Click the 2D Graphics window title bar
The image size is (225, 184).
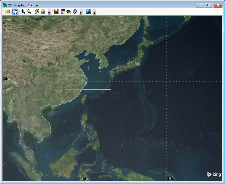pyautogui.click(x=107, y=5)
